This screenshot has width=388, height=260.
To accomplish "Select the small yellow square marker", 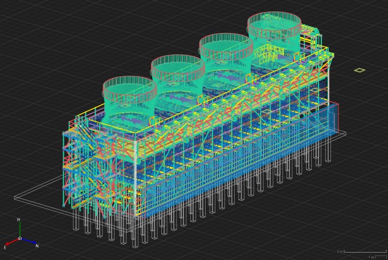I will [360, 70].
